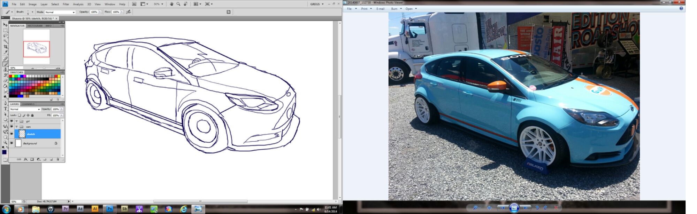Open Adobe Illustrator from the taskbar
Viewport: 697px width, 214px height.
(x=95, y=209)
